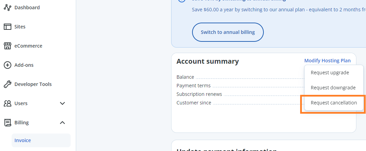Choose Request downgrade option
This screenshot has height=151, width=366.
click(333, 88)
